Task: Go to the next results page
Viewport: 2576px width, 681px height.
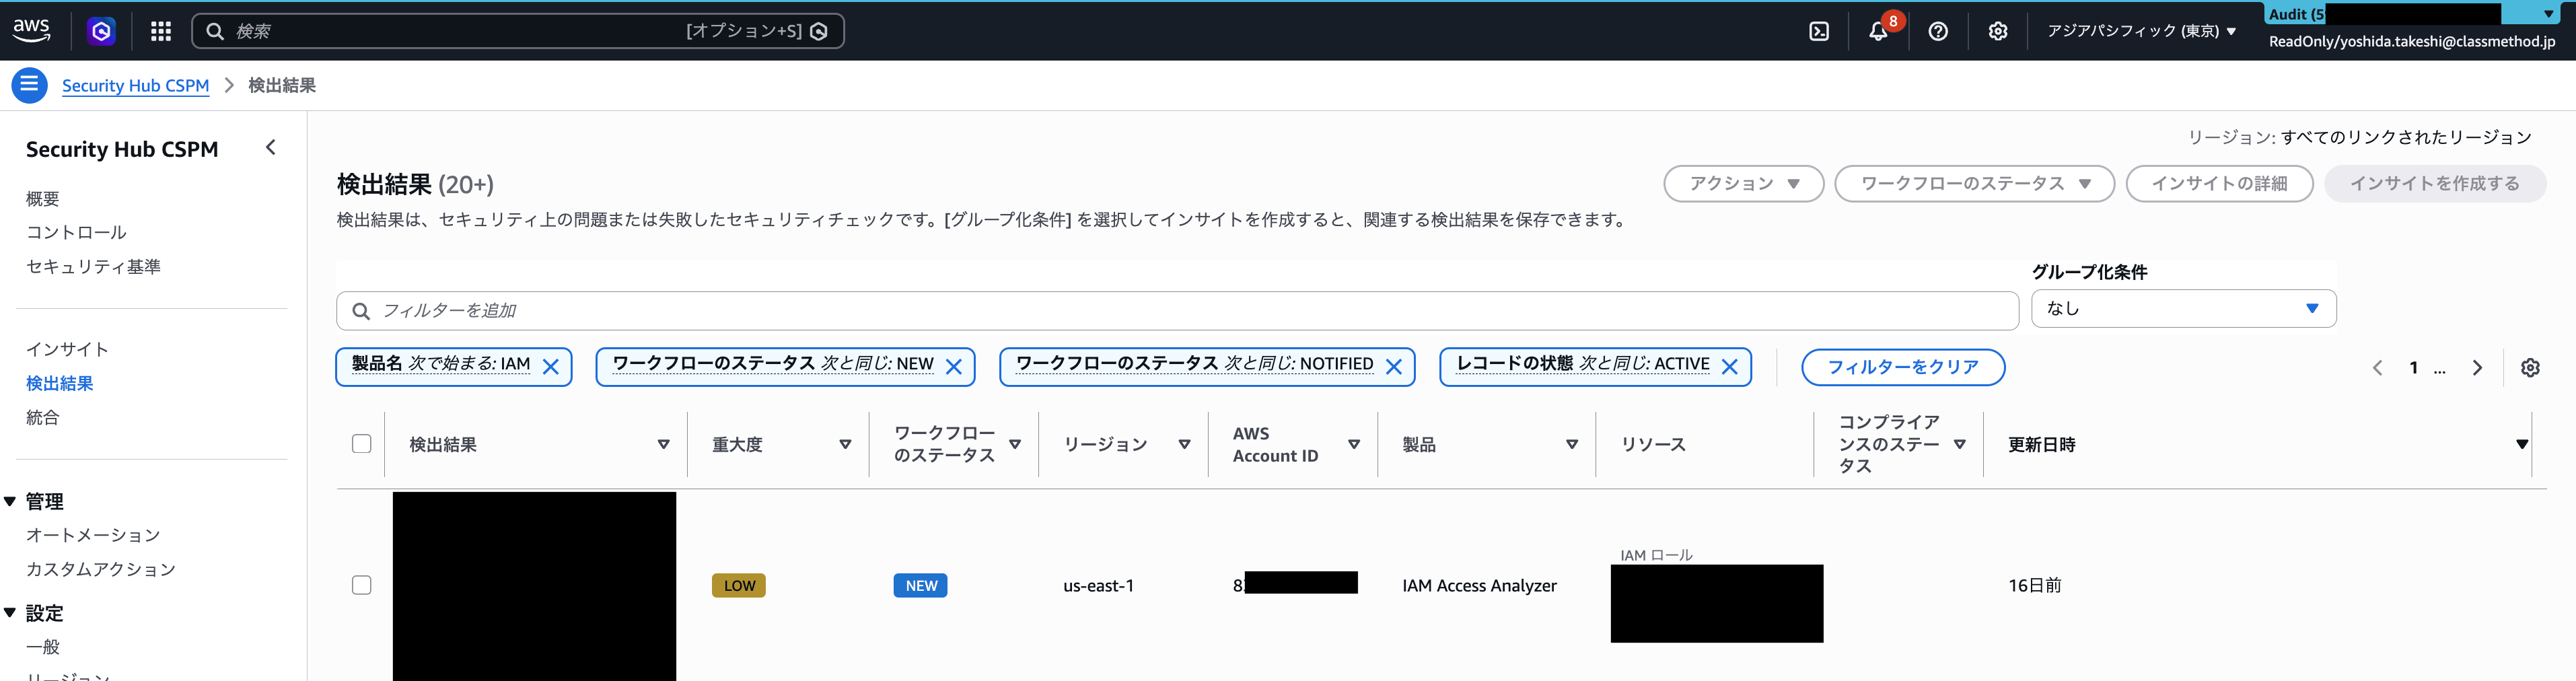Action: pos(2477,368)
